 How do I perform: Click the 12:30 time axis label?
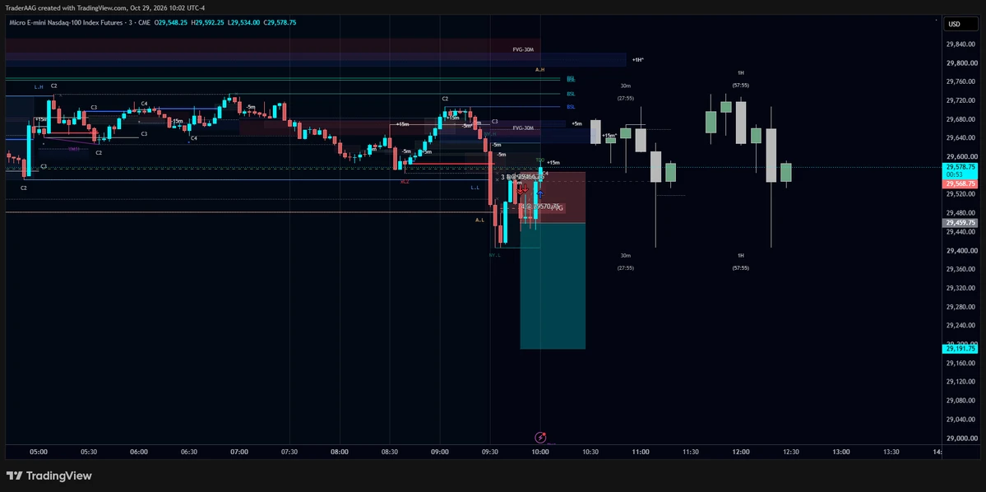[791, 452]
